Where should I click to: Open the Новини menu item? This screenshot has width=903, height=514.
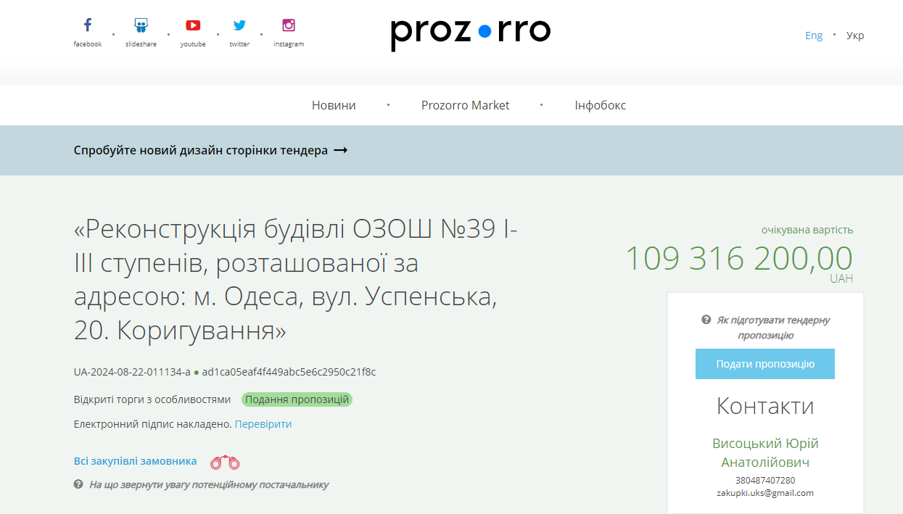click(x=334, y=105)
